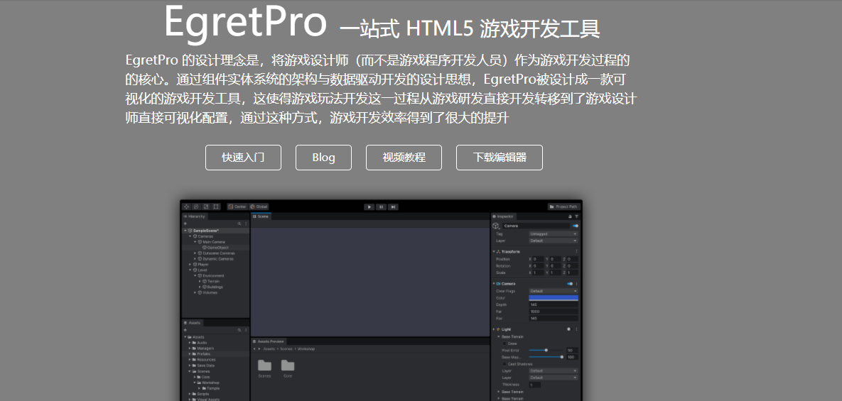Click the Center pivot mode button
Screen dimensions: 842x401
click(237, 207)
